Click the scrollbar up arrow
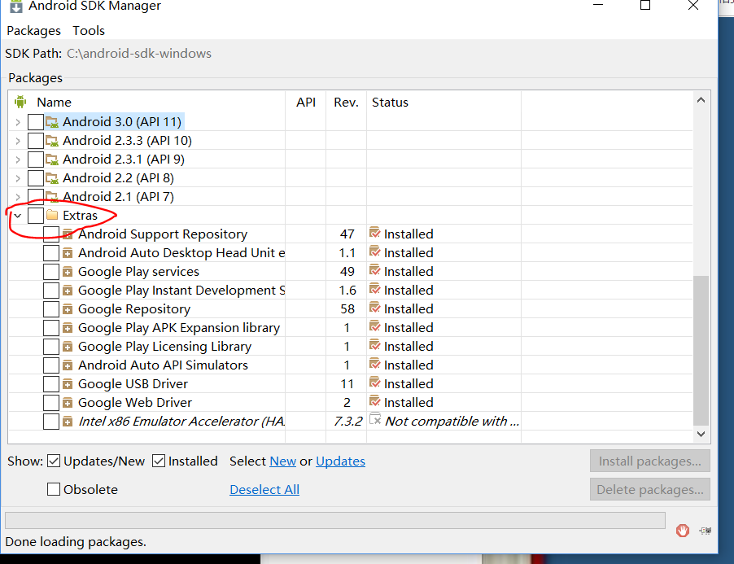 tap(701, 100)
